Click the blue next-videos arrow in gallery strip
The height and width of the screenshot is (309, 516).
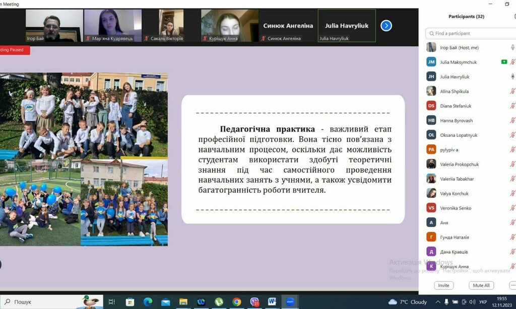point(386,26)
